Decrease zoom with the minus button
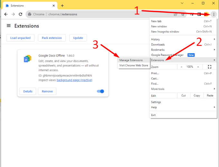219x167 pixels. (x=181, y=67)
